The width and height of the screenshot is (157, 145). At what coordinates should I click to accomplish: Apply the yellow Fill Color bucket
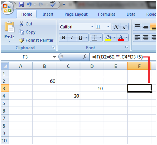point(108,38)
